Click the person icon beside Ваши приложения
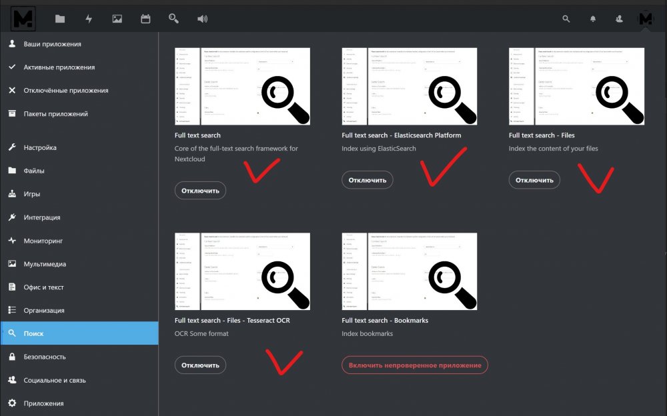The image size is (667, 416). tap(12, 43)
